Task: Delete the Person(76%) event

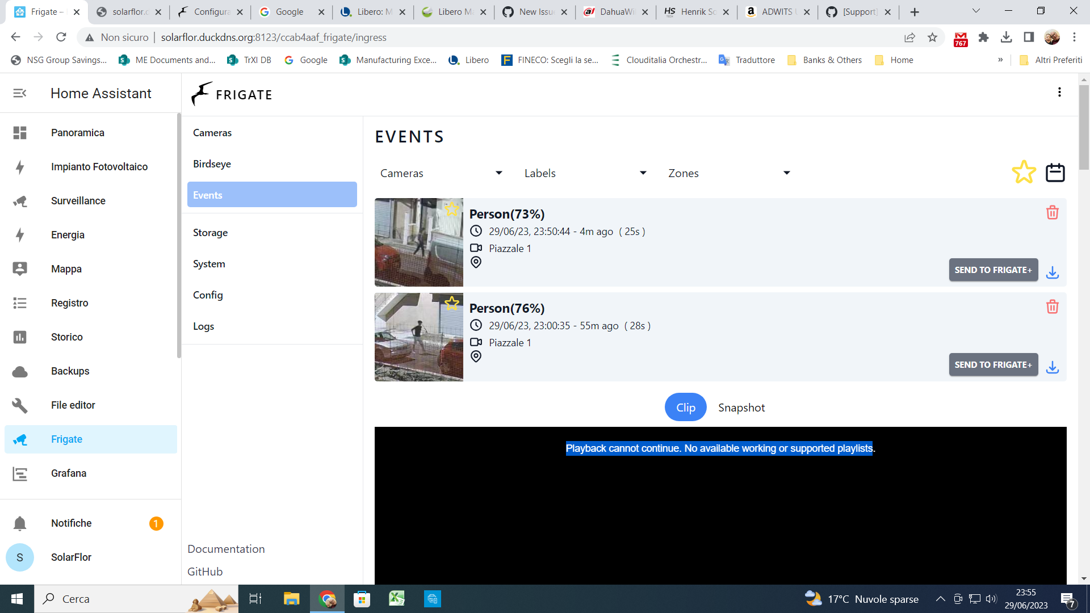Action: pos(1053,307)
